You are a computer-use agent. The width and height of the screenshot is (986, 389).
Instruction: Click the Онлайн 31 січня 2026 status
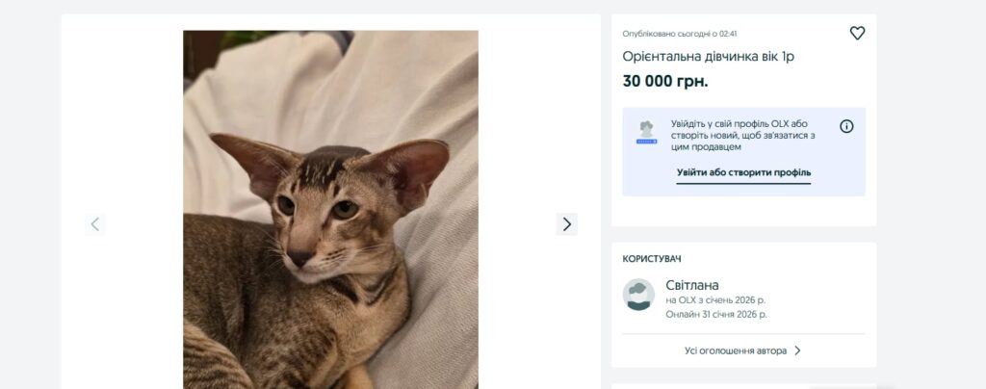(x=716, y=314)
